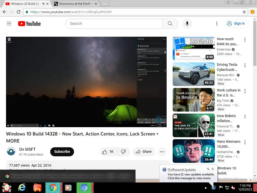This screenshot has height=193, width=257.
Task: Click the Enderman channel name
Action: (224, 50)
